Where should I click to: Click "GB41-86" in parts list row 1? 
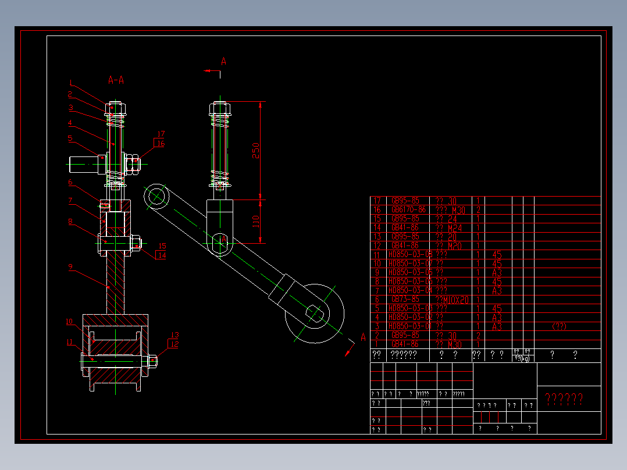point(405,344)
